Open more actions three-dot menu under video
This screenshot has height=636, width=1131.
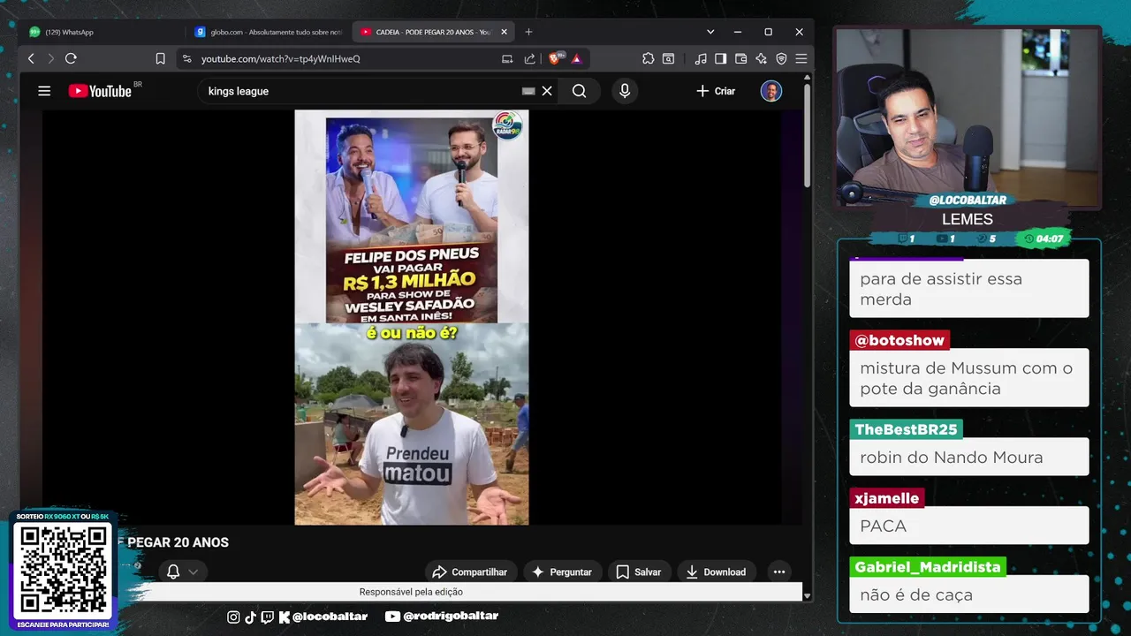point(778,572)
